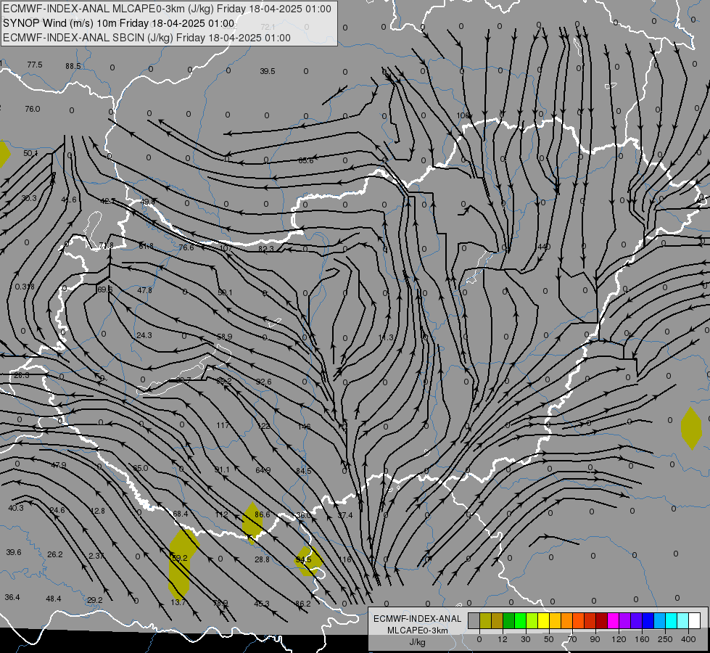Click the map value 12.8
This screenshot has width=710, height=653.
[97, 511]
